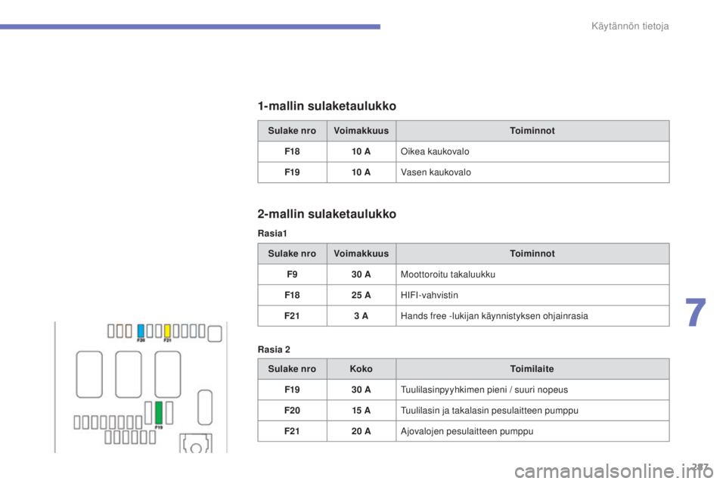Click the "1-mallin sulaketaulukko" heading
The width and height of the screenshot is (726, 484).
tap(327, 106)
